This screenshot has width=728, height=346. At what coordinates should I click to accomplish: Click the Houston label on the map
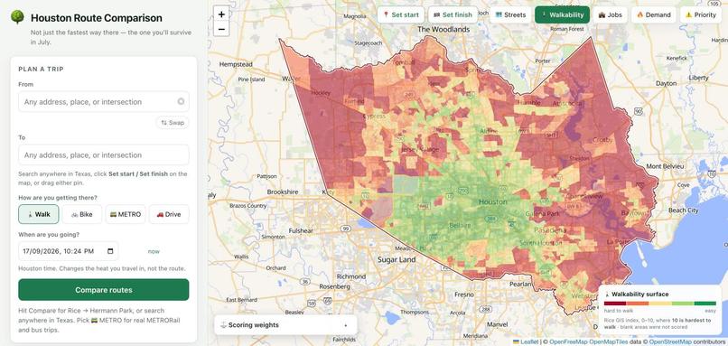pyautogui.click(x=492, y=202)
